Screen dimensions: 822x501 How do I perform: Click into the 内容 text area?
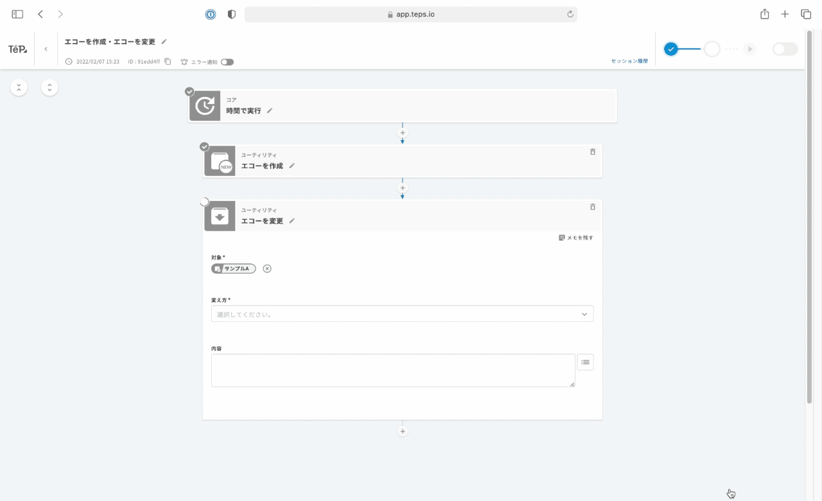[x=392, y=371]
